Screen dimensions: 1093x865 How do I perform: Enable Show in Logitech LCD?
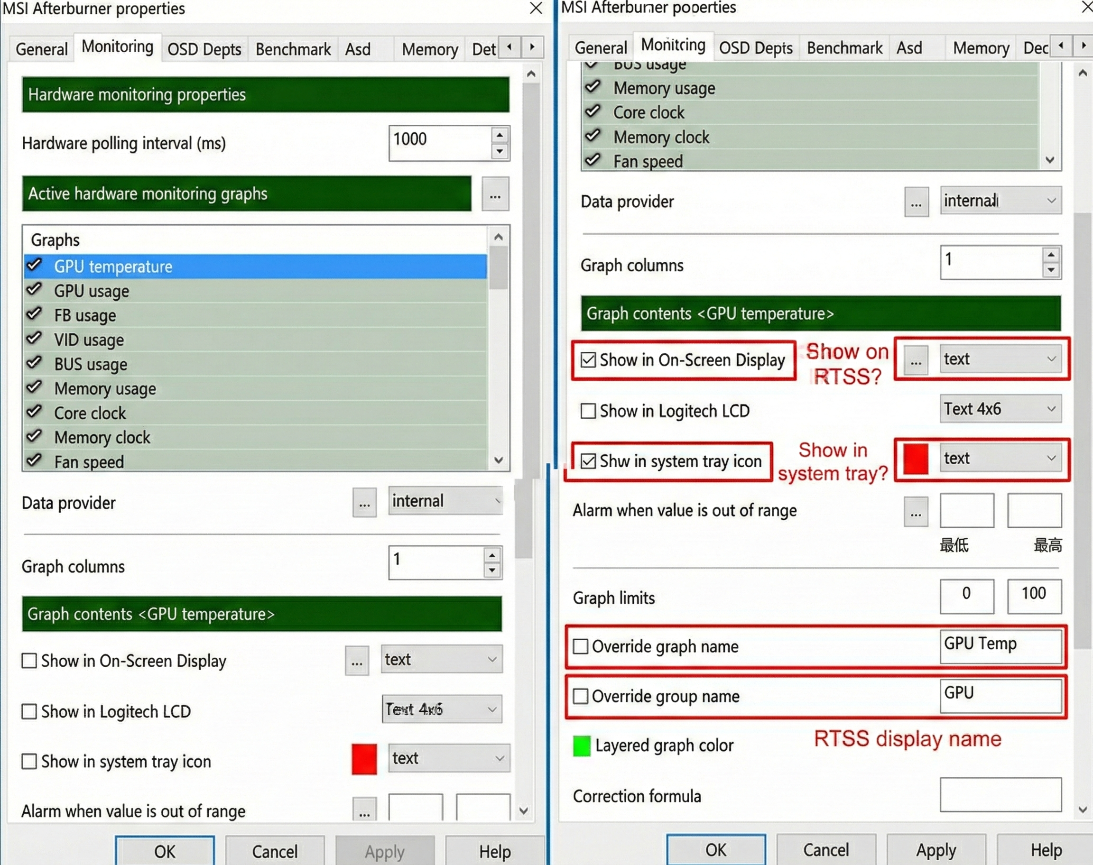pyautogui.click(x=29, y=711)
